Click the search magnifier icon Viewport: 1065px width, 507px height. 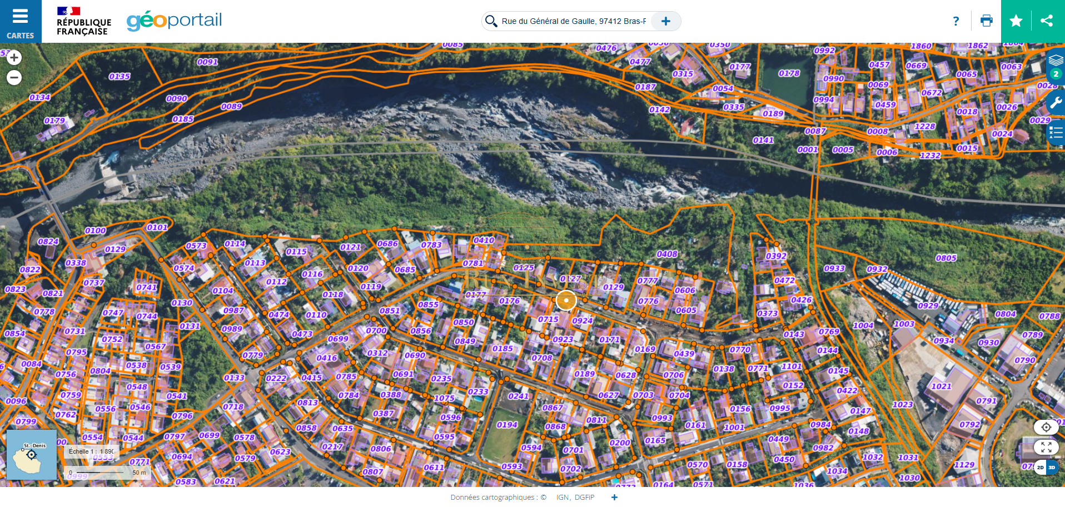pyautogui.click(x=491, y=21)
